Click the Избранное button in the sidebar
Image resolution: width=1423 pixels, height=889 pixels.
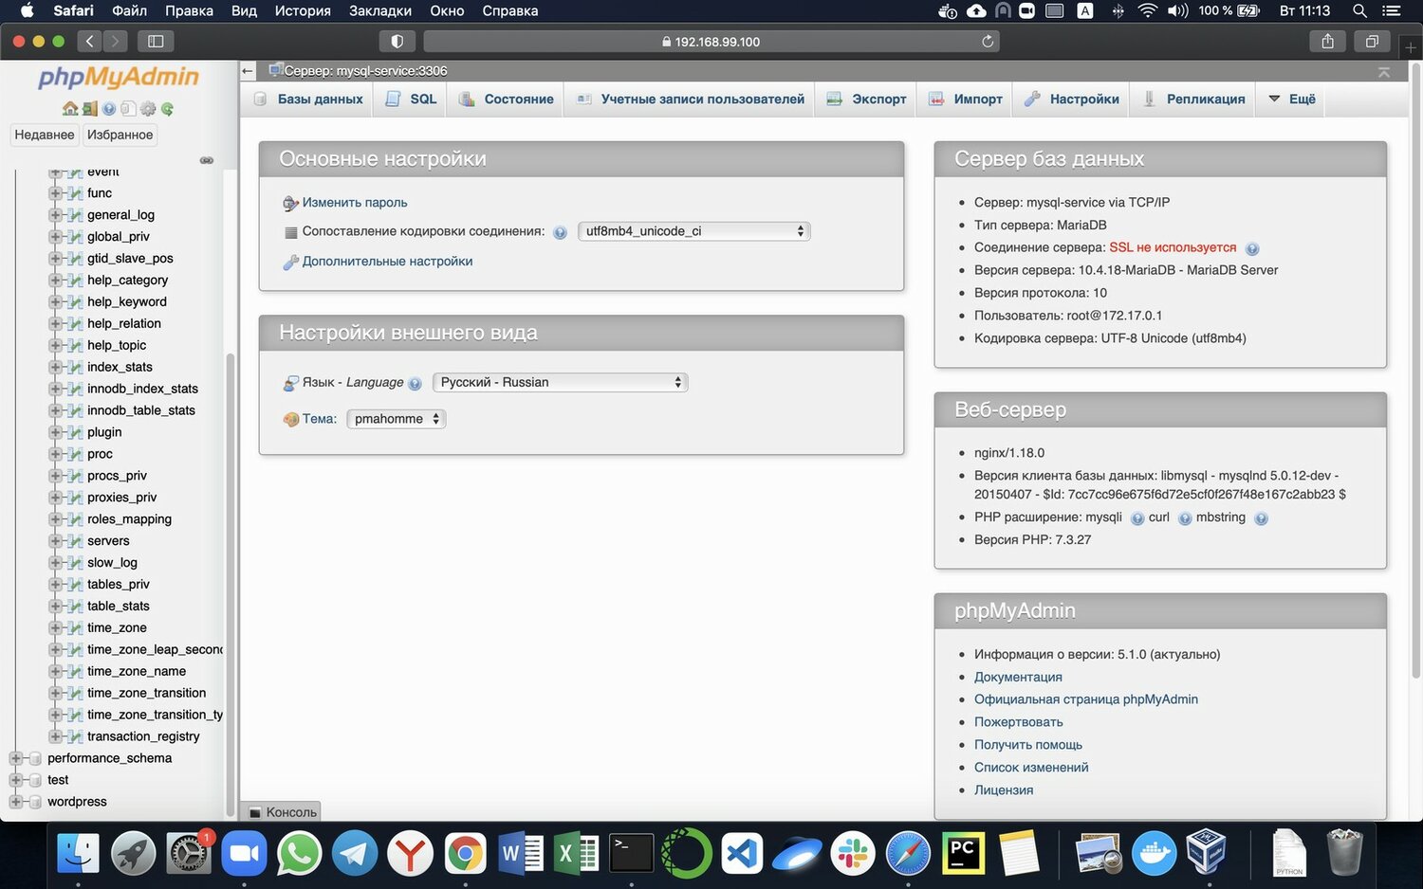tap(120, 135)
